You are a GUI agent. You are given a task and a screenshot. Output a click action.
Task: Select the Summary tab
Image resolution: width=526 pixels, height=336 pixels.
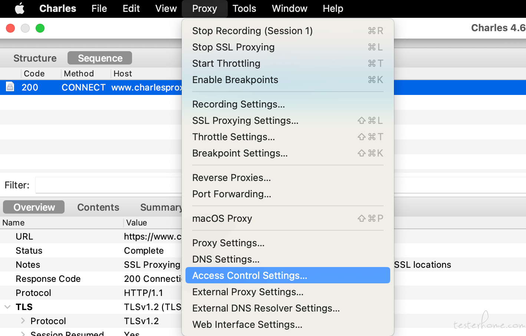click(161, 207)
